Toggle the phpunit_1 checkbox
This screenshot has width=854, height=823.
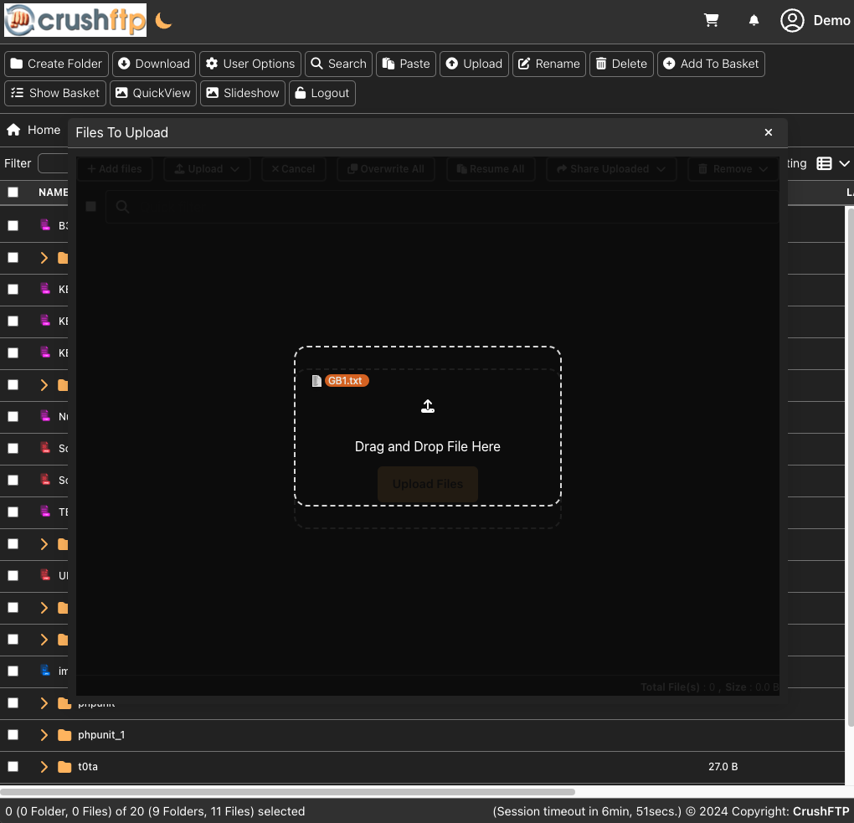(13, 735)
